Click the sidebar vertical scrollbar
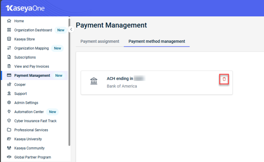 pyautogui.click(x=69, y=82)
